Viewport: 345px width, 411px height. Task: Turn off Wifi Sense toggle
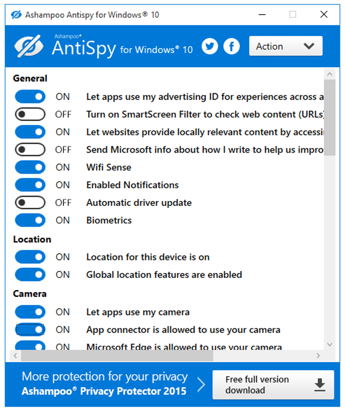(x=30, y=167)
